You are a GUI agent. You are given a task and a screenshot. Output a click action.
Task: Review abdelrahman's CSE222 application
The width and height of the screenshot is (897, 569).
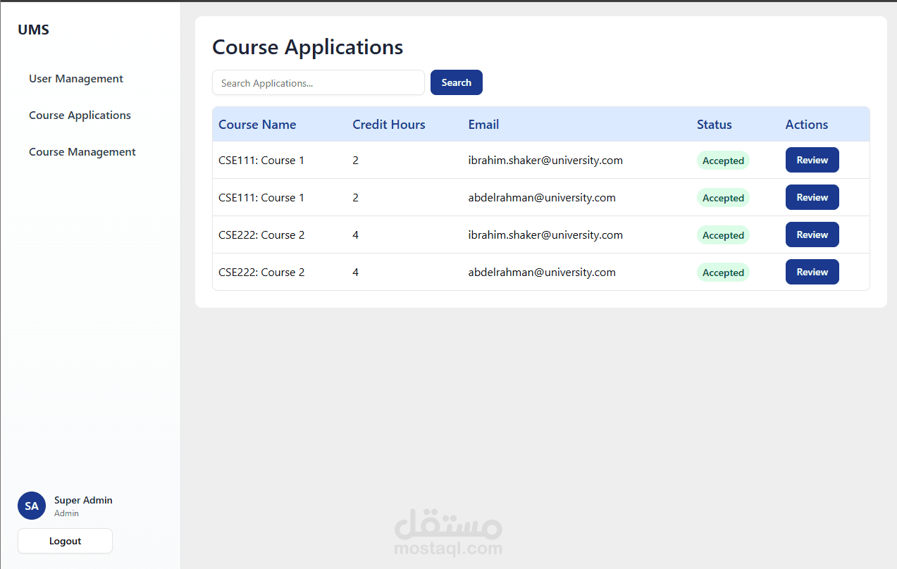click(x=812, y=272)
